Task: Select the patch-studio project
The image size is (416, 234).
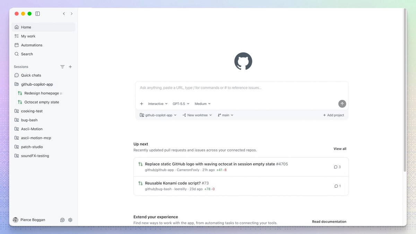Action: coord(43,147)
